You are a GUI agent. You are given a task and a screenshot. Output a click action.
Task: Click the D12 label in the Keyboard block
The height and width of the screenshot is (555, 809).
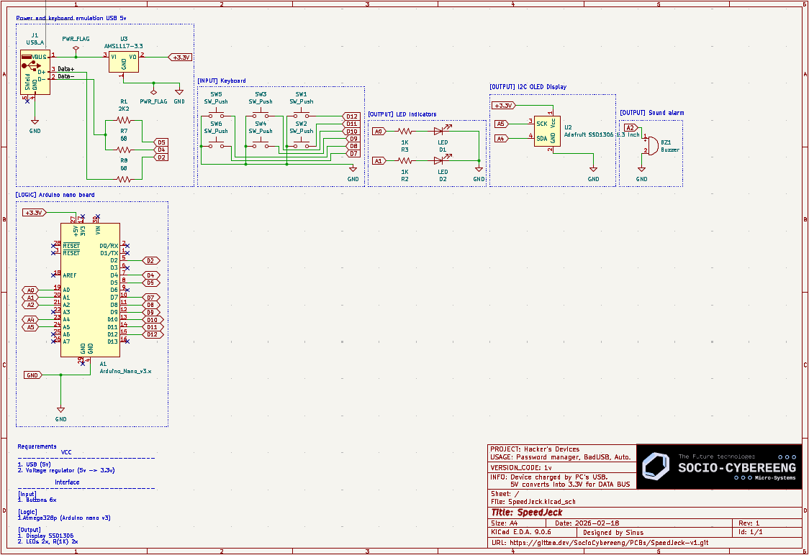pyautogui.click(x=351, y=116)
